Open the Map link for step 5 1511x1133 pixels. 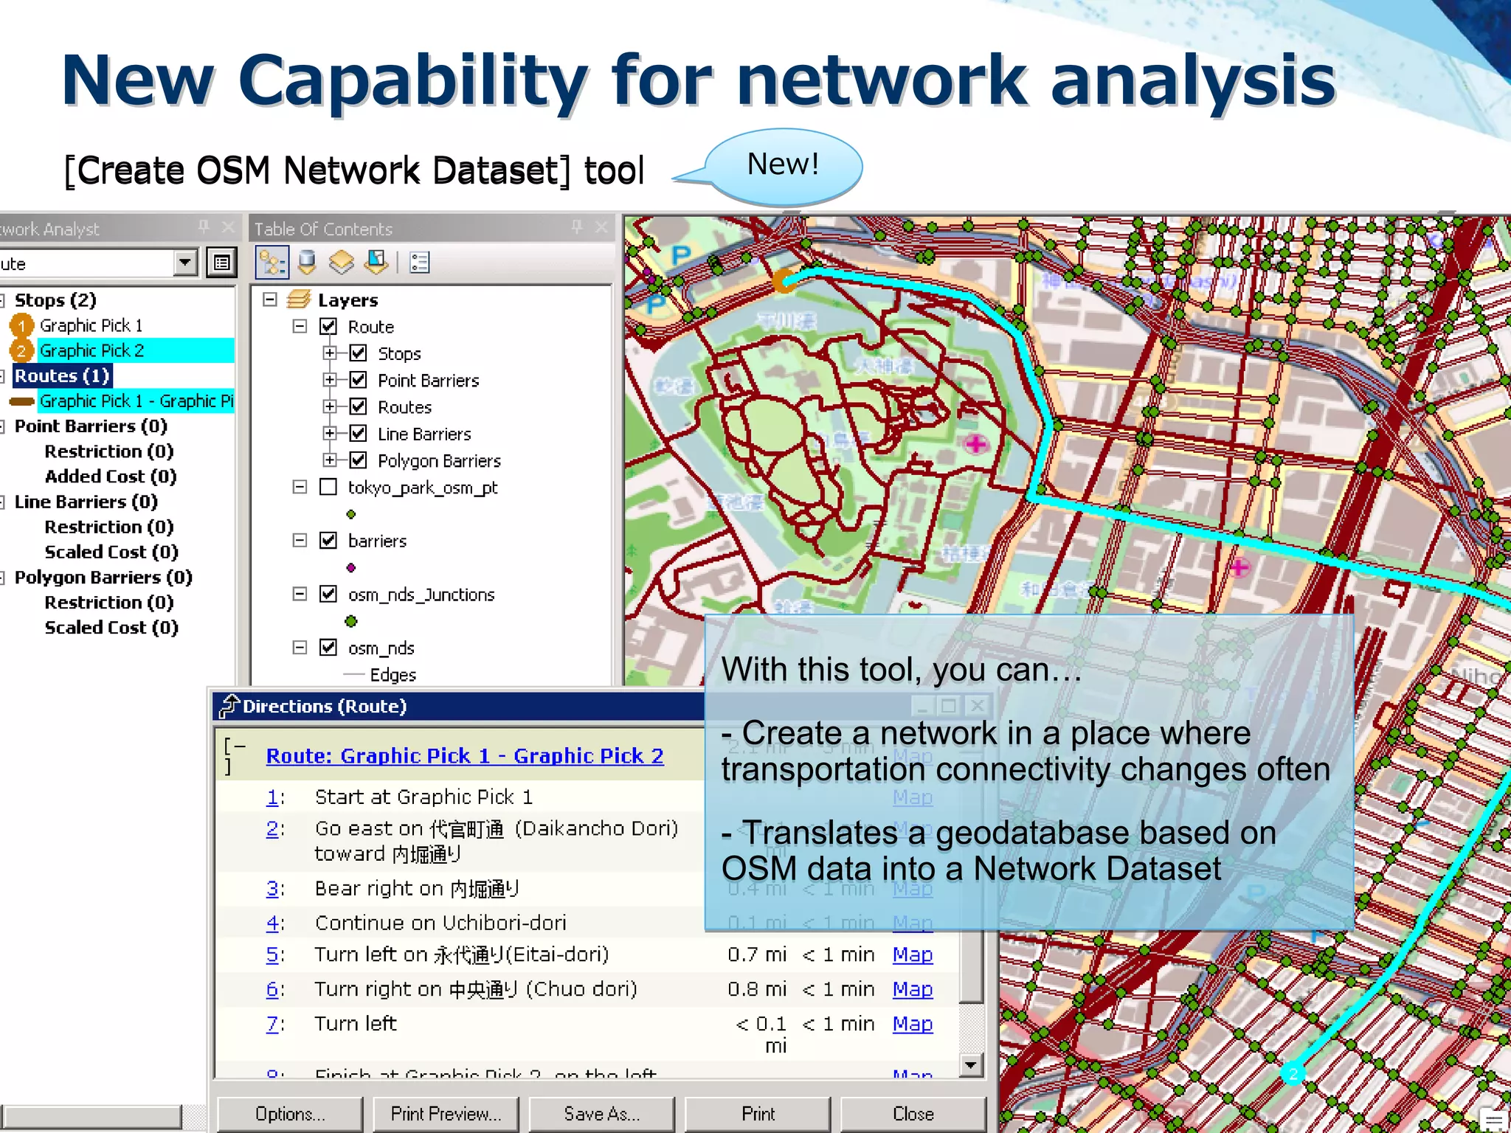tap(913, 954)
